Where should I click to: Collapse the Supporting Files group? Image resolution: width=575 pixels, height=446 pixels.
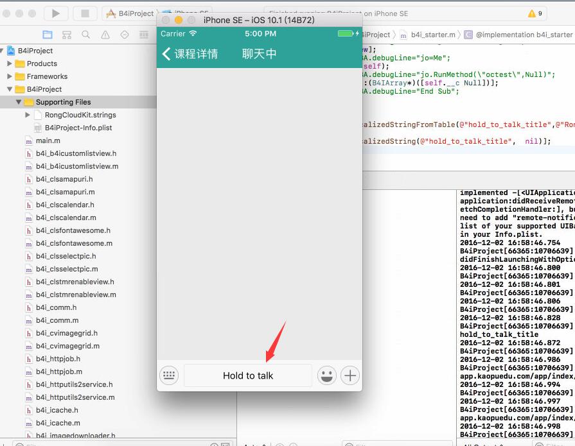pos(19,102)
